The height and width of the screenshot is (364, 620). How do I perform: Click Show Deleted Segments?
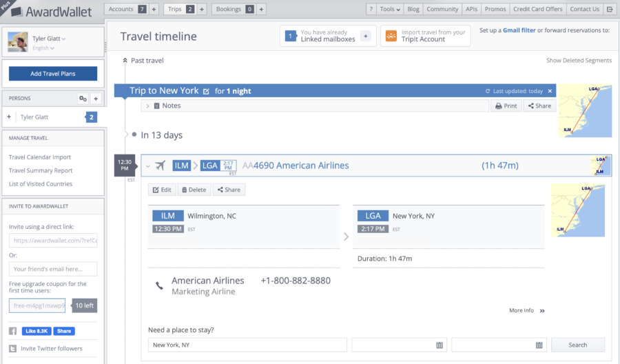(x=579, y=61)
